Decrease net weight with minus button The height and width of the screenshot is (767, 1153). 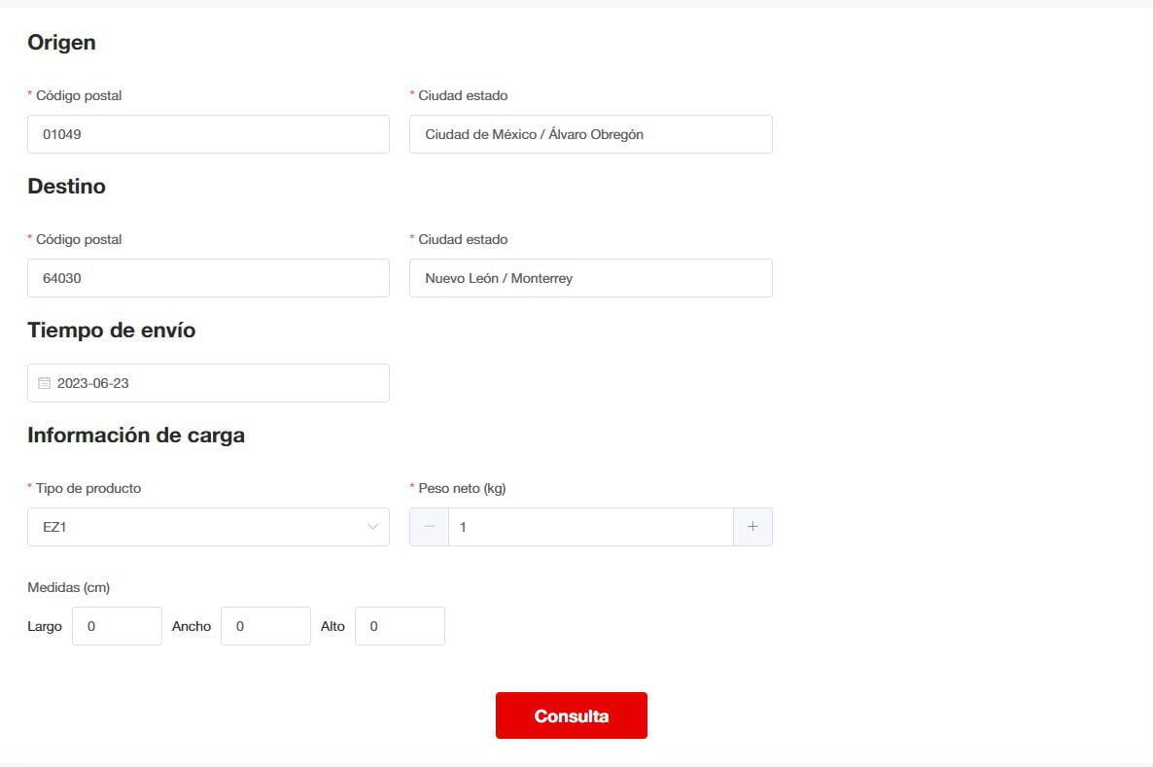pyautogui.click(x=429, y=527)
